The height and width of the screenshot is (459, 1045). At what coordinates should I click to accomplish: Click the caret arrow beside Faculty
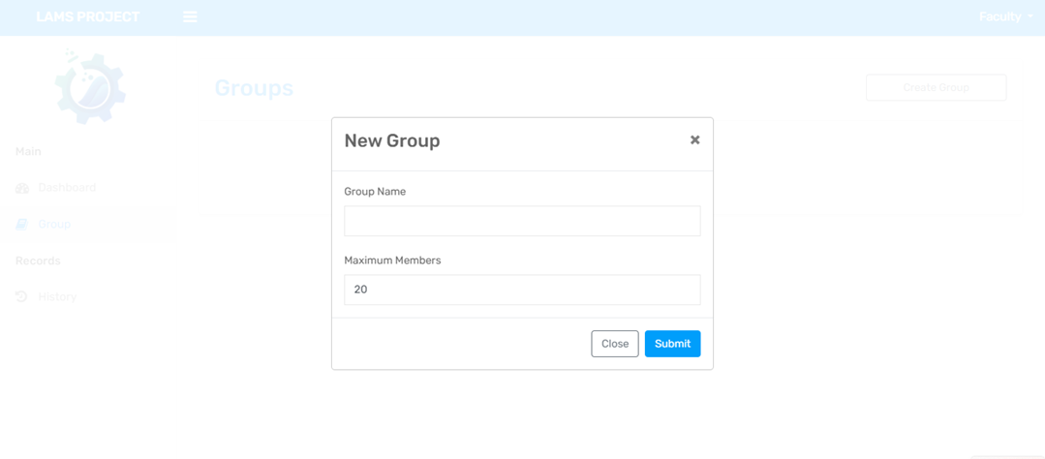[1030, 16]
